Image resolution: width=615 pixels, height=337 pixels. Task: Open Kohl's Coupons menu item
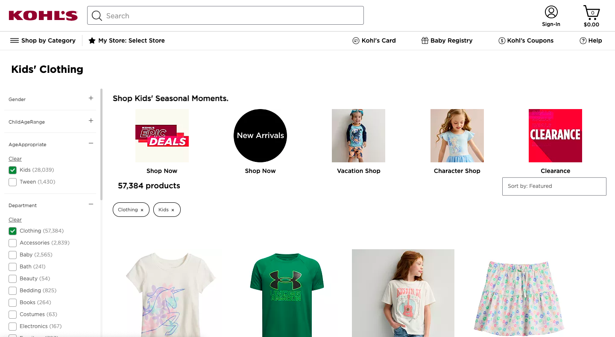click(526, 40)
